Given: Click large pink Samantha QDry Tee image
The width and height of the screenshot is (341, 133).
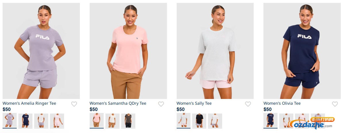Looking at the screenshot, I should (x=128, y=51).
